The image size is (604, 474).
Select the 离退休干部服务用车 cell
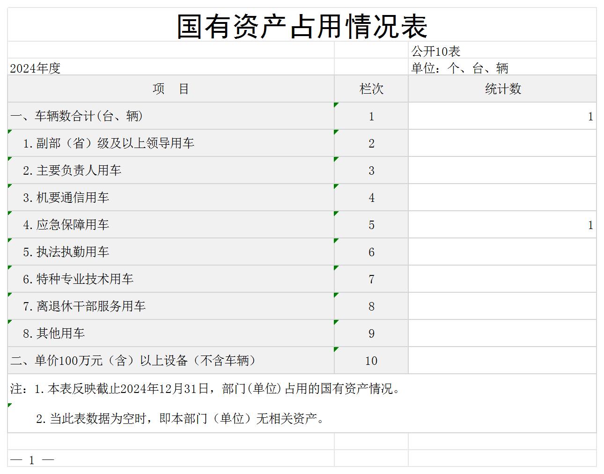click(x=84, y=306)
